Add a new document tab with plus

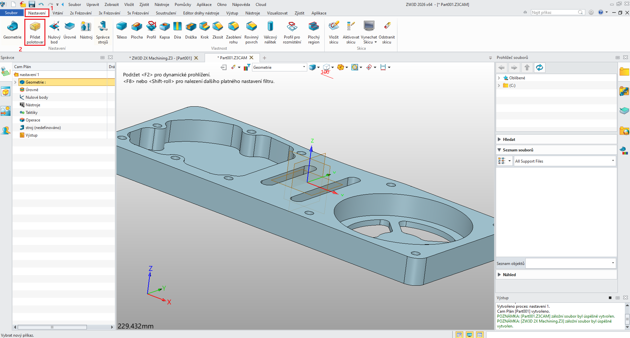click(x=264, y=58)
